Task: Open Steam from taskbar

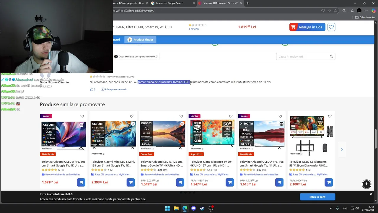Action: [x=202, y=208]
